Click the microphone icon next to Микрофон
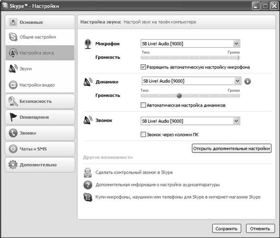This screenshot has width=280, height=238. pyautogui.click(x=88, y=44)
